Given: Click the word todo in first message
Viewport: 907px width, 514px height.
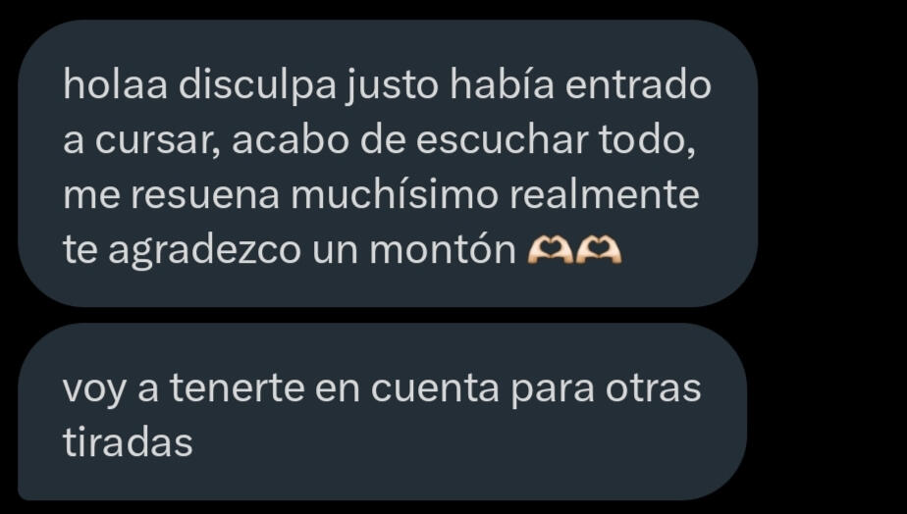Looking at the screenshot, I should (647, 142).
